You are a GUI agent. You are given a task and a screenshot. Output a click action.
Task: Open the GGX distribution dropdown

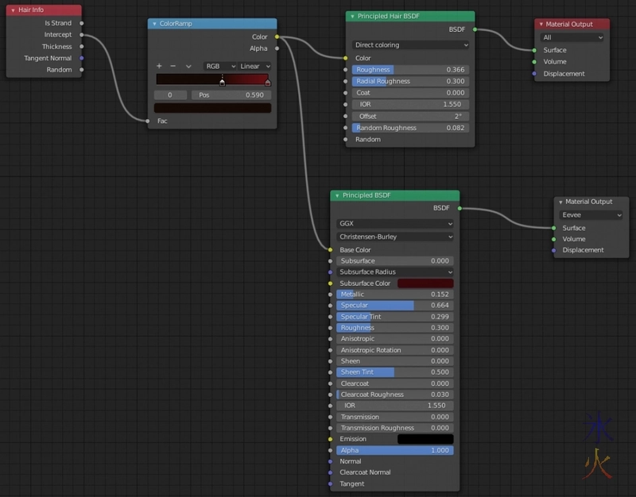[x=394, y=222]
